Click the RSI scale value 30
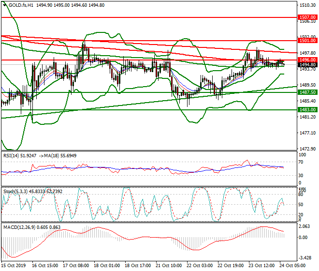This screenshot has width=319, height=271. 301,176
